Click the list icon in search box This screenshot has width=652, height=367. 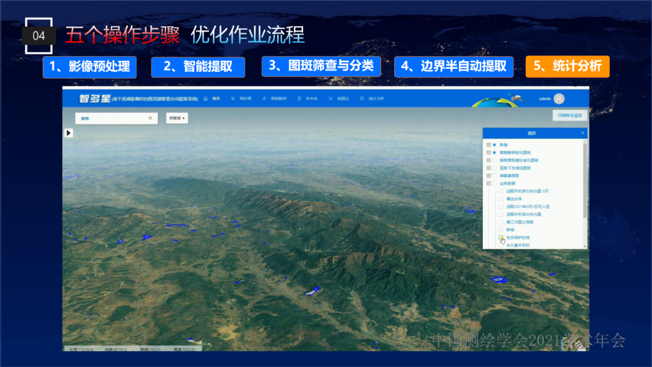pos(150,118)
